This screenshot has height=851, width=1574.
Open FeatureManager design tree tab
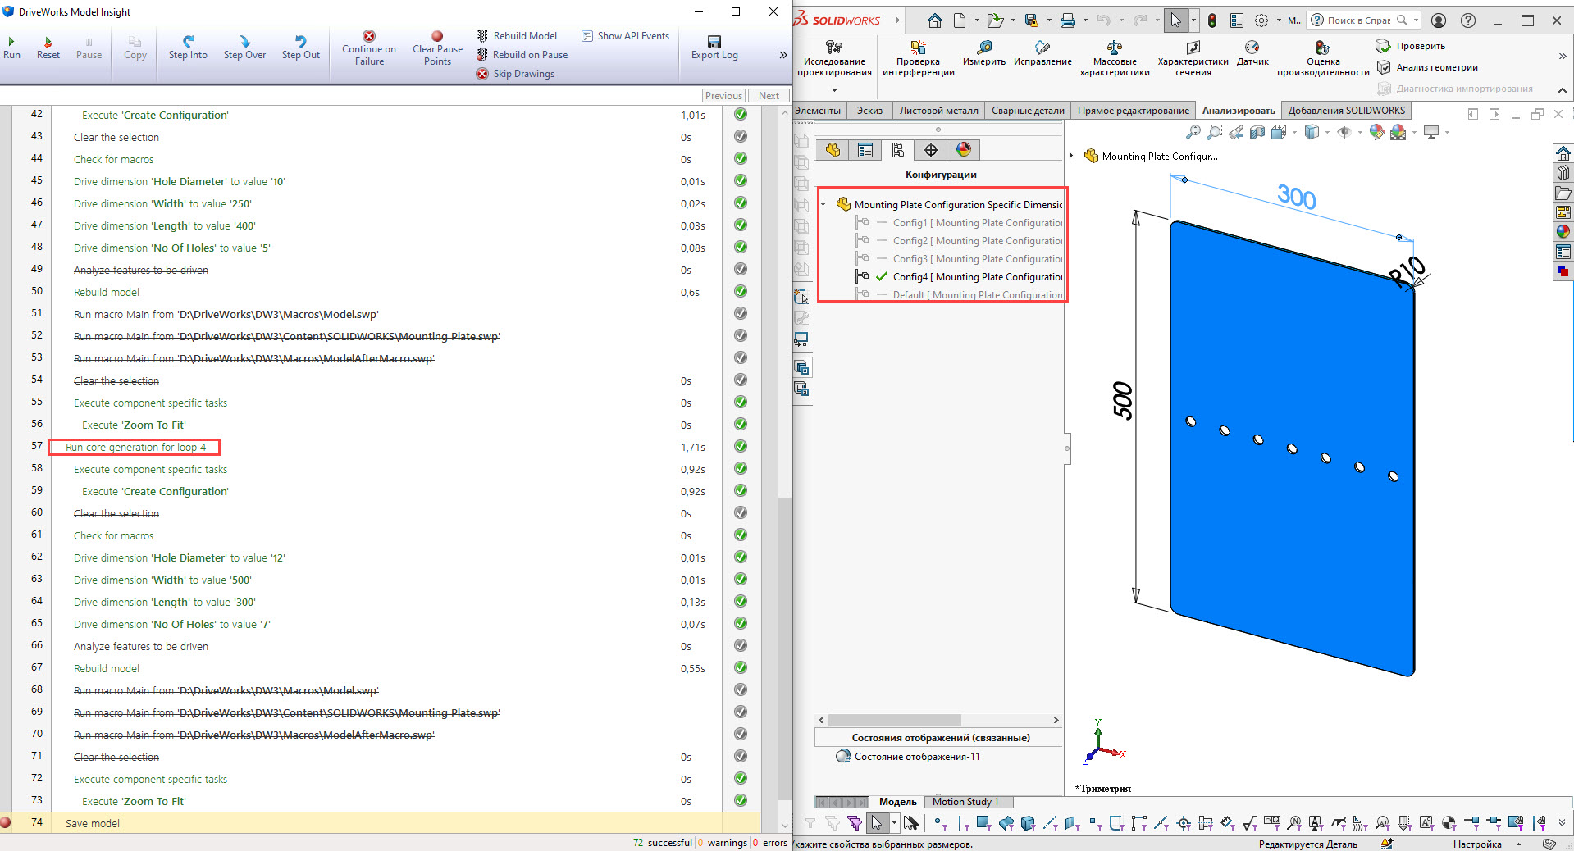[833, 150]
